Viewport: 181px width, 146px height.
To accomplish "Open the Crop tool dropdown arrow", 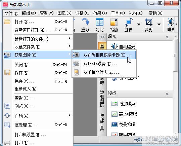I will (159, 24).
